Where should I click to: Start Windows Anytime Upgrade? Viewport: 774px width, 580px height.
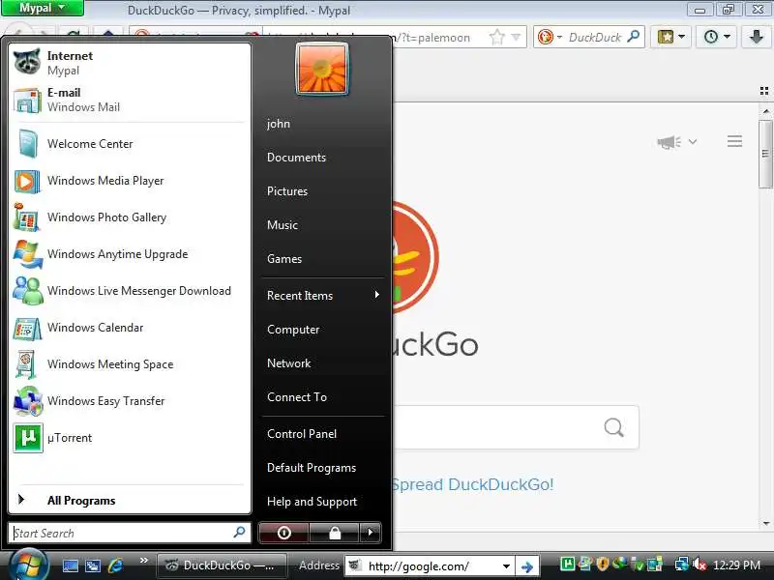pos(130,254)
